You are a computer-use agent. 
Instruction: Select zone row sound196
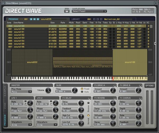pyautogui.click(x=78, y=47)
